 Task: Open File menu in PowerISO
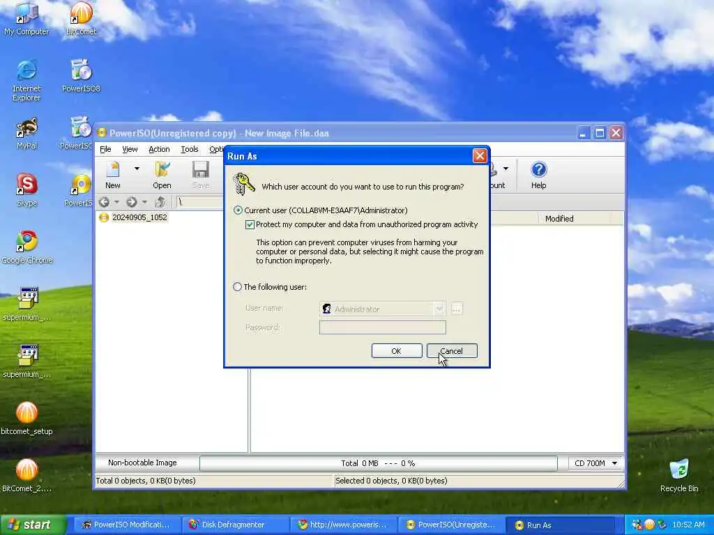click(x=105, y=149)
